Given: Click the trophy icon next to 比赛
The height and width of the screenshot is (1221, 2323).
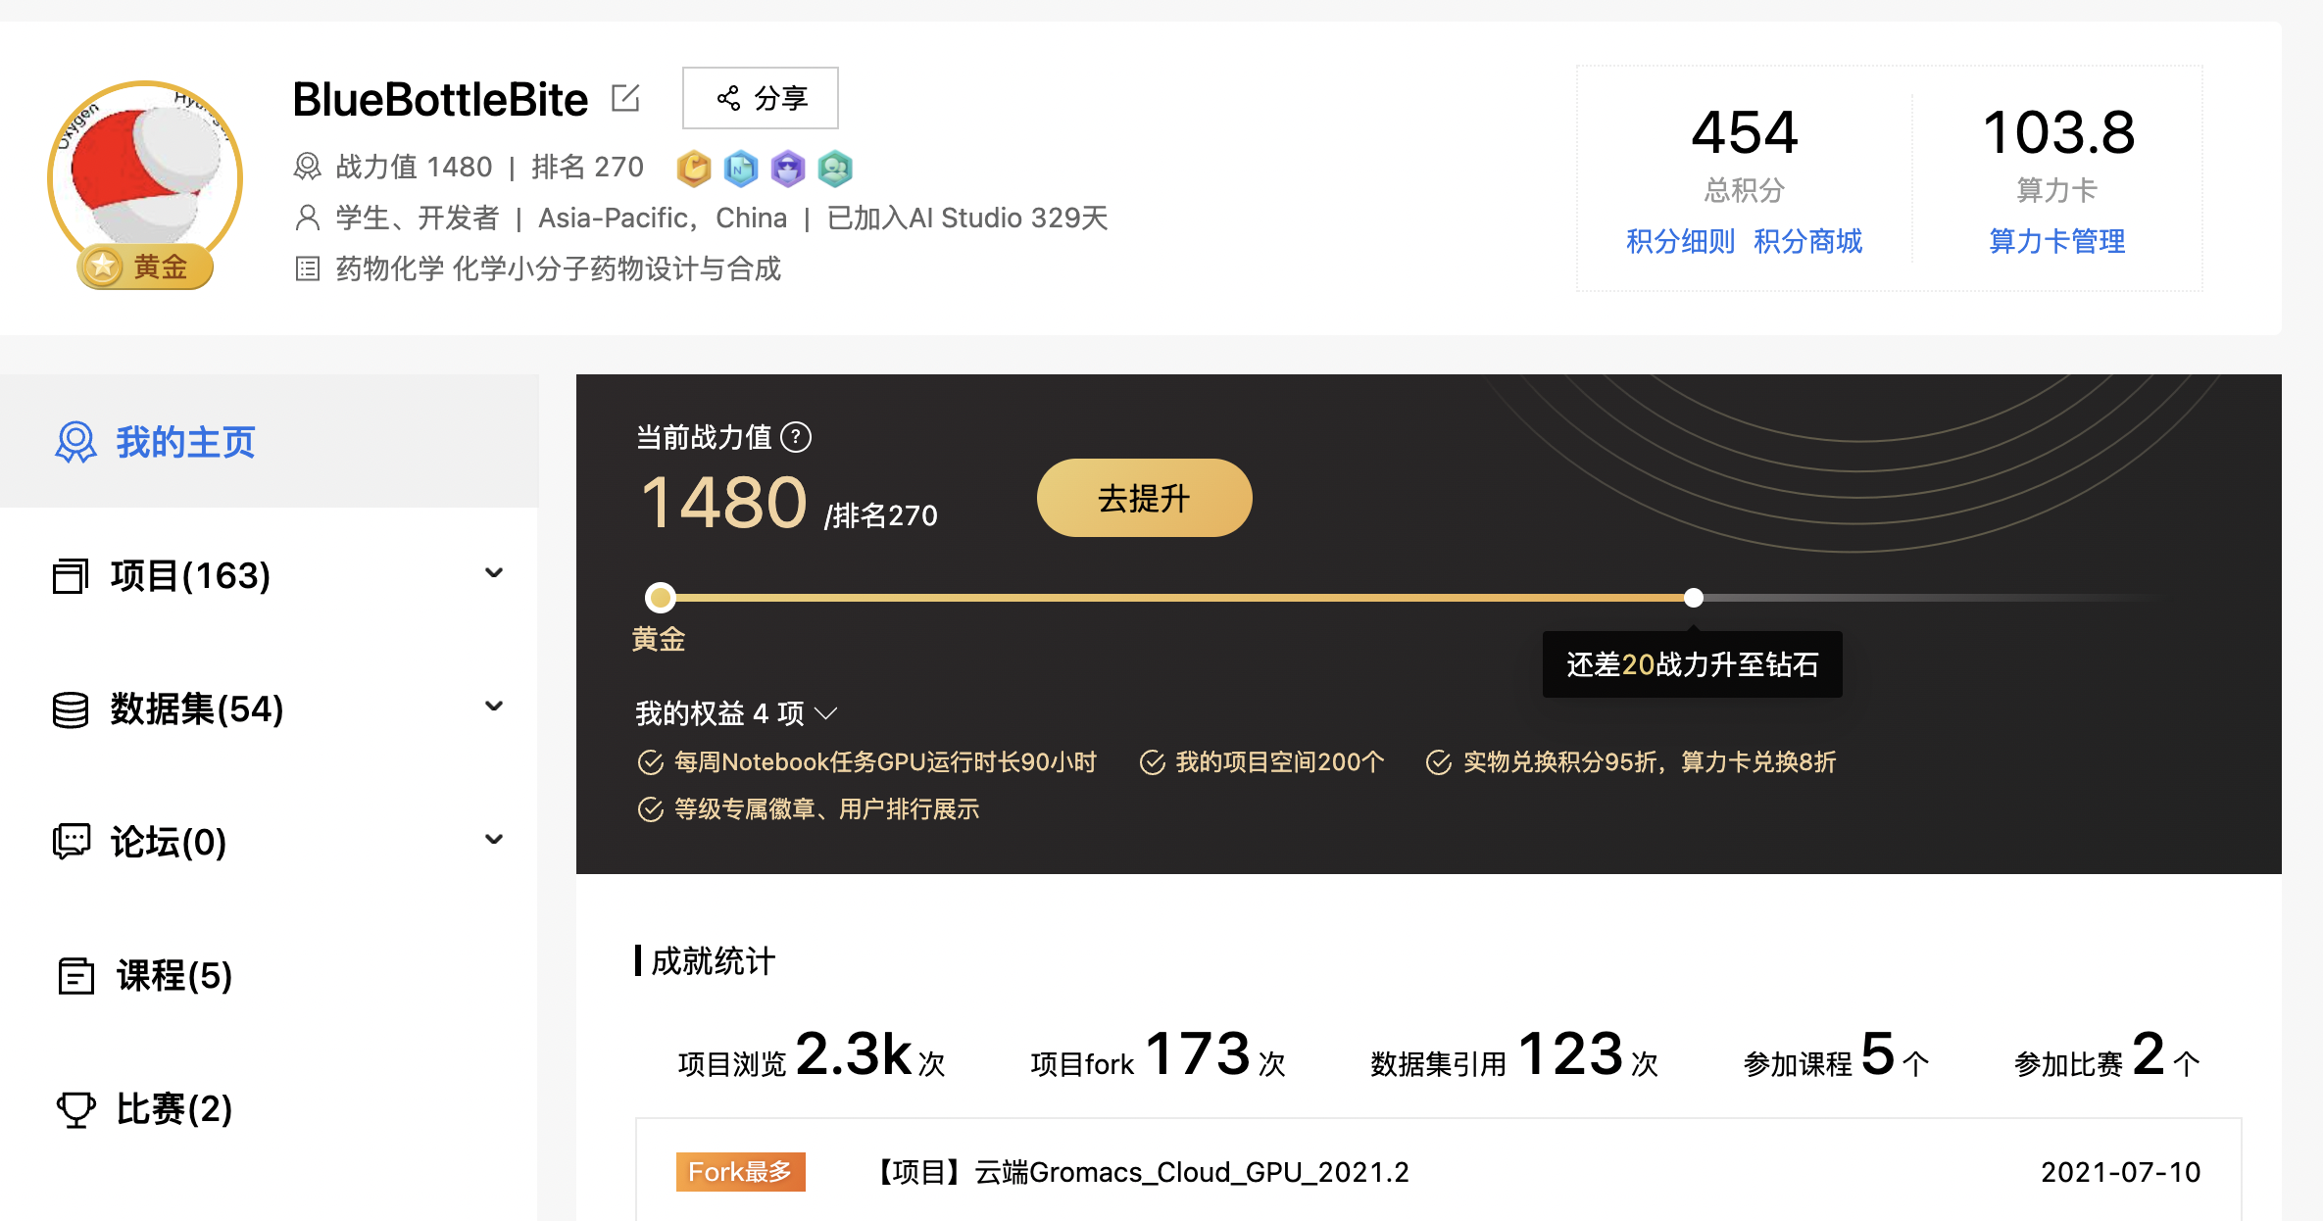Looking at the screenshot, I should click(75, 1109).
